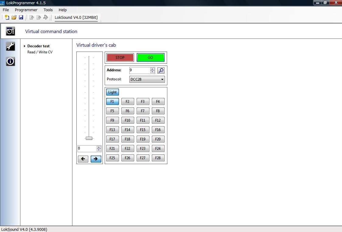Toggle function F9
342x232 pixels.
pyautogui.click(x=113, y=120)
